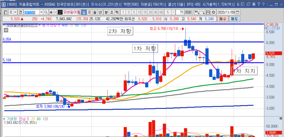Image resolution: width=284 pixels, height=137 pixels.
Task: Click the stock code input field
Action: click(x=32, y=12)
